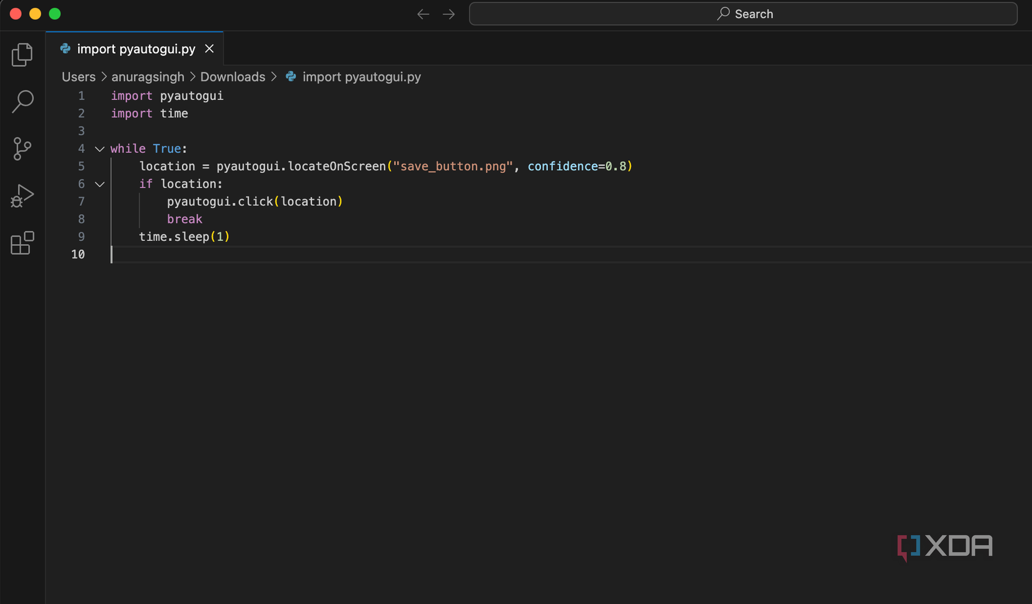The width and height of the screenshot is (1032, 604).
Task: Close the import pyautogui.py tab
Action: point(209,48)
